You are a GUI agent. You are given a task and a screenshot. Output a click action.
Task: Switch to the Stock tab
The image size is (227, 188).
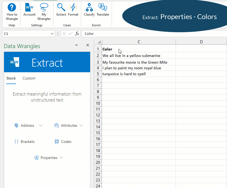pyautogui.click(x=11, y=78)
